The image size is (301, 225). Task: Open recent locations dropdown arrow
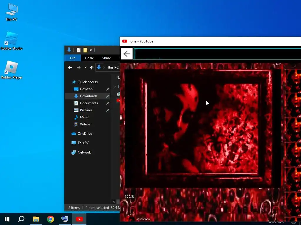(86, 67)
